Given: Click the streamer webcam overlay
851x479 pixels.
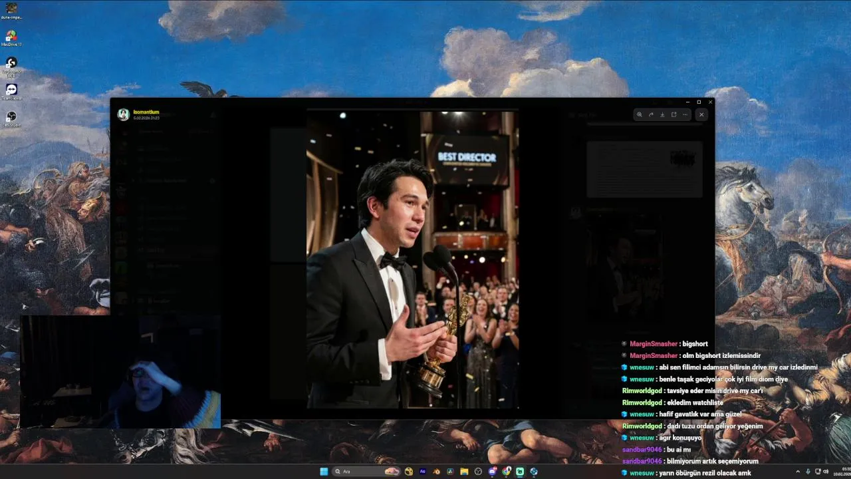Looking at the screenshot, I should [x=120, y=372].
